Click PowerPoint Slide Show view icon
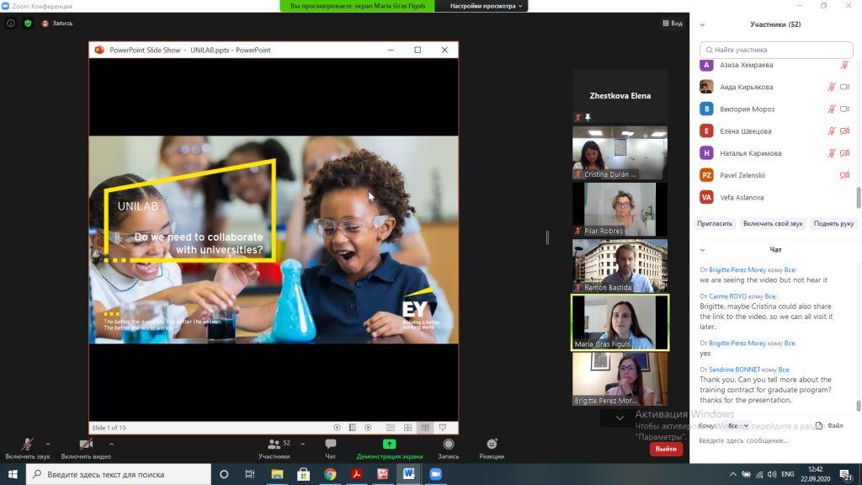 pos(443,427)
